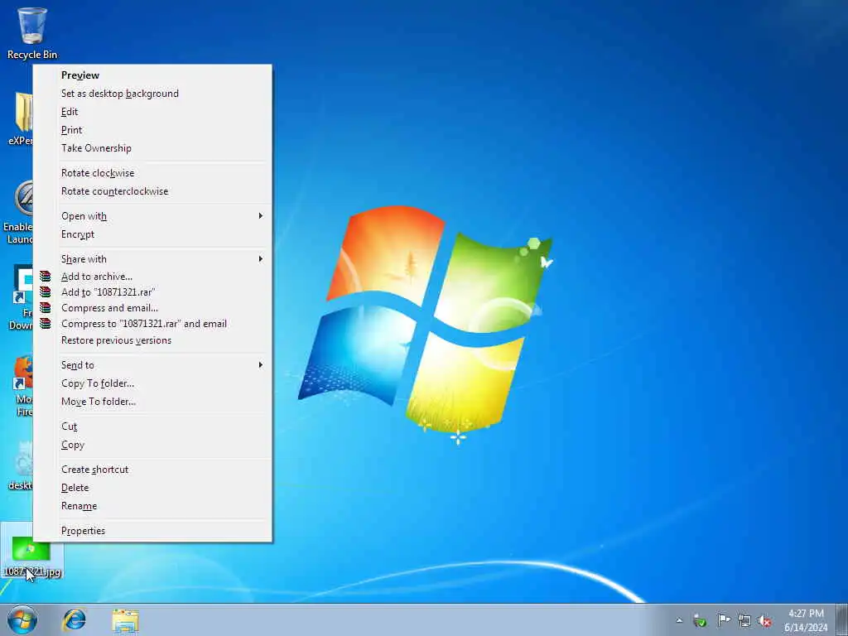Expand the Share with submenu
Screen dimensions: 848x636
coord(152,259)
